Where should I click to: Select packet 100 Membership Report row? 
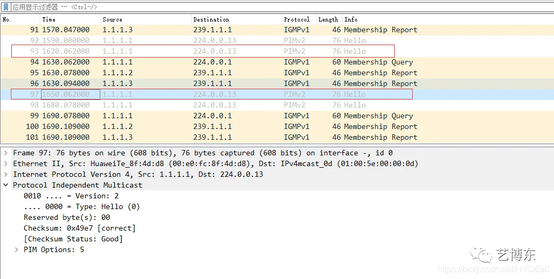[x=277, y=126]
